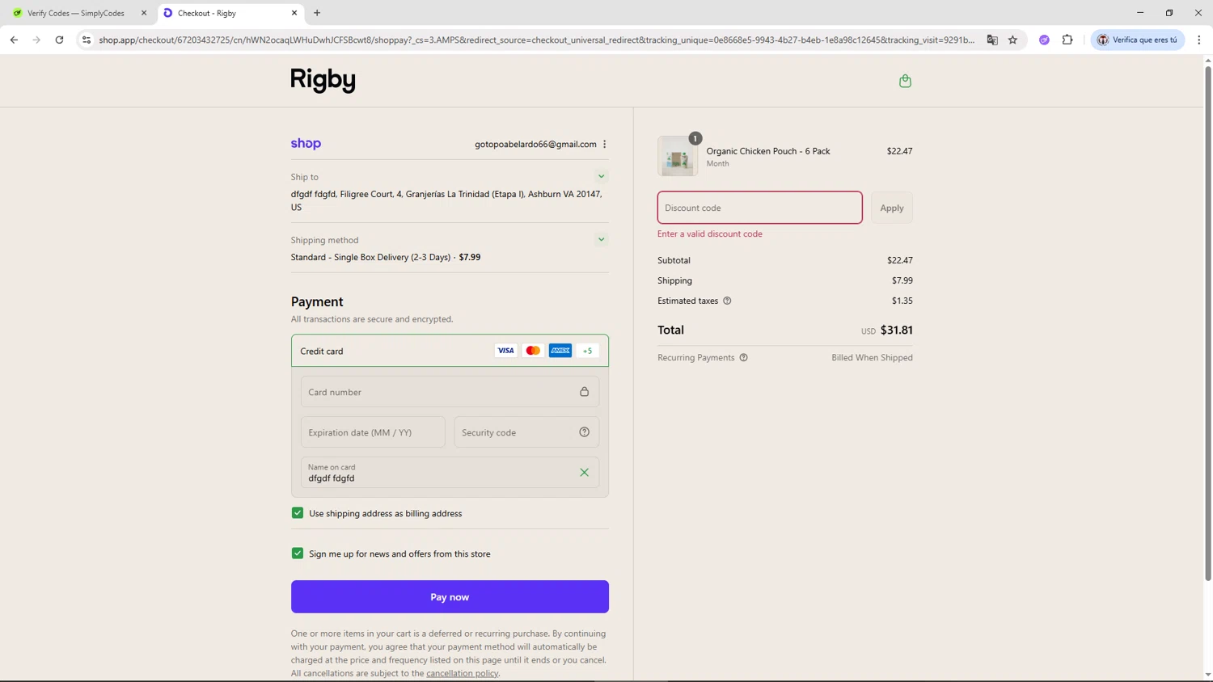
Task: Open Recurring Payments info icon
Action: pyautogui.click(x=743, y=357)
